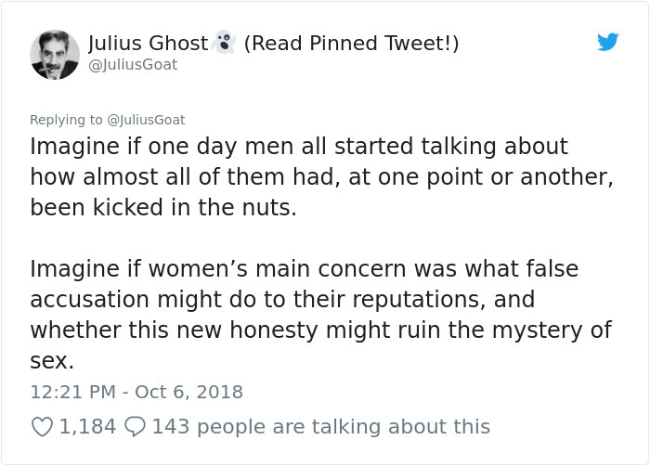Open "143 people are talking about this"
This screenshot has height=466, width=650.
tap(320, 426)
